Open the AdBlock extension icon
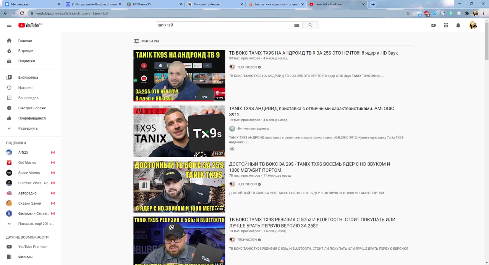Screen dimensions: 489x265 click(x=427, y=13)
